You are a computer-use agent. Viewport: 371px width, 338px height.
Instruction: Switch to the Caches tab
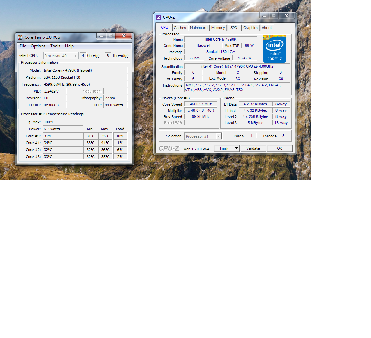click(180, 28)
